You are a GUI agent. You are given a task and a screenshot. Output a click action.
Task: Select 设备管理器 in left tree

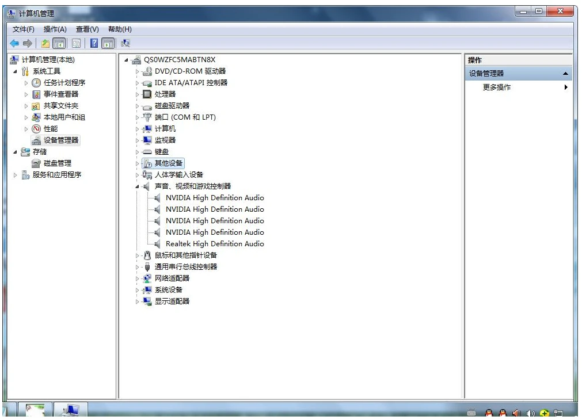[x=61, y=140]
